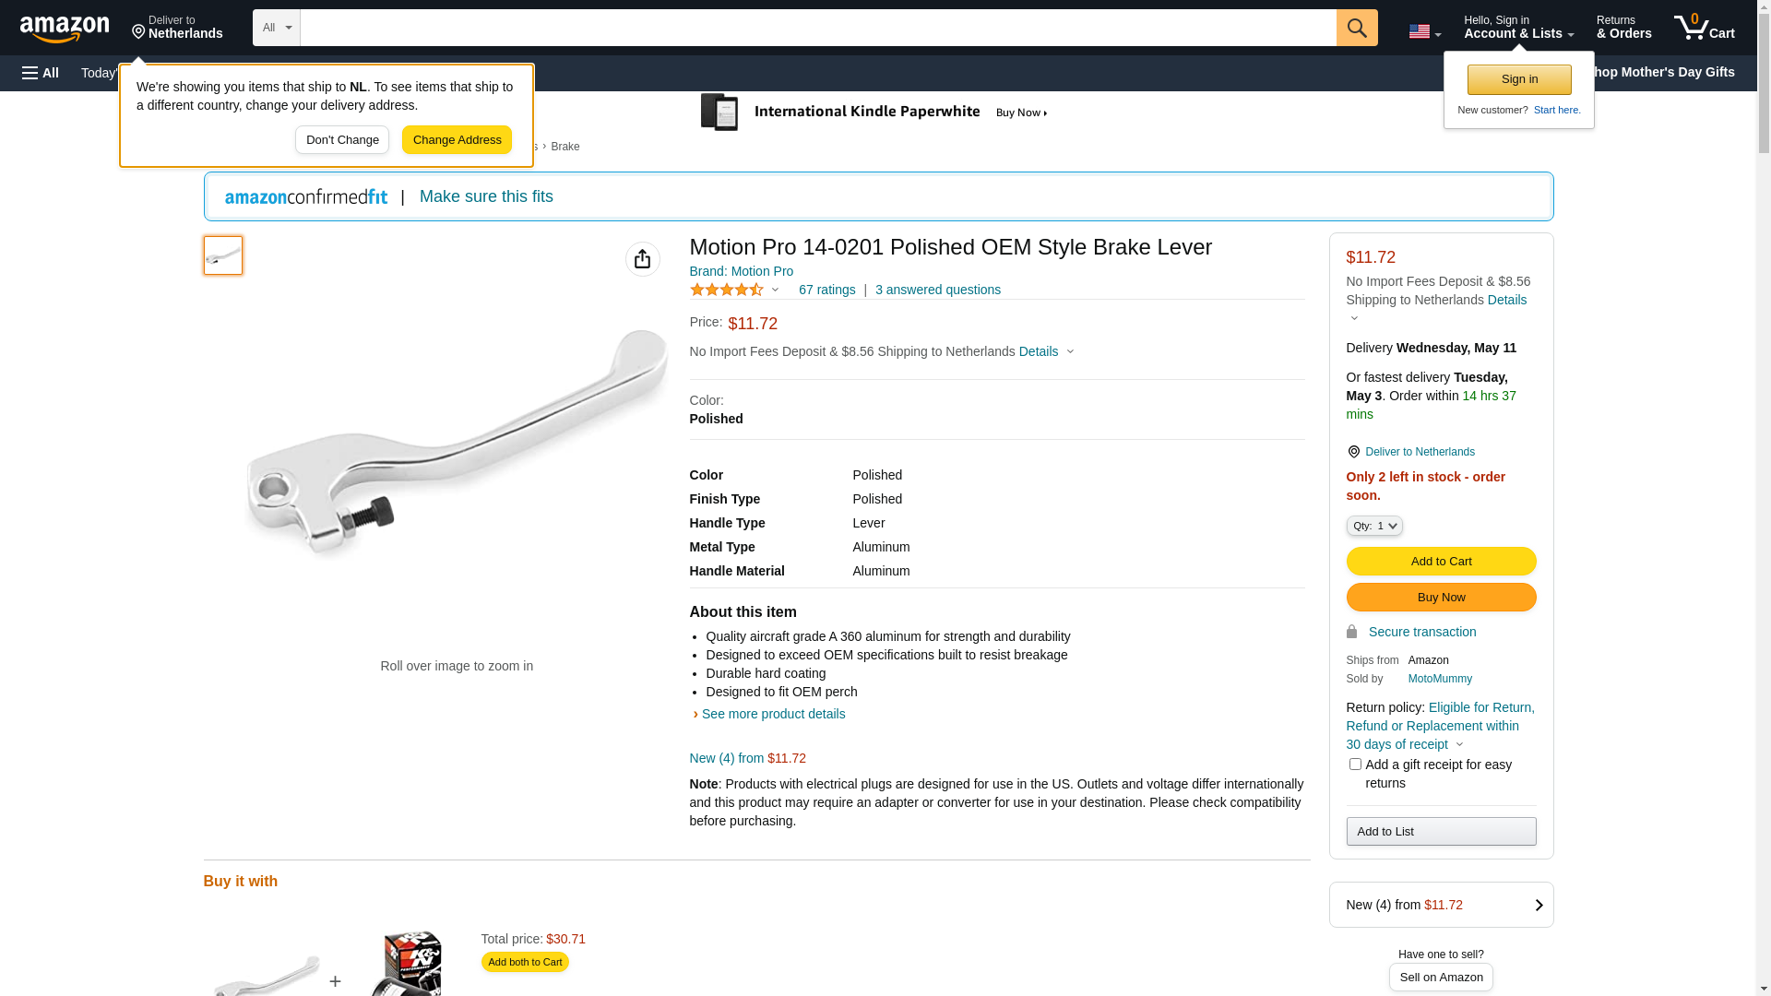Image resolution: width=1771 pixels, height=996 pixels.
Task: Click the star rating icons
Action: (727, 290)
